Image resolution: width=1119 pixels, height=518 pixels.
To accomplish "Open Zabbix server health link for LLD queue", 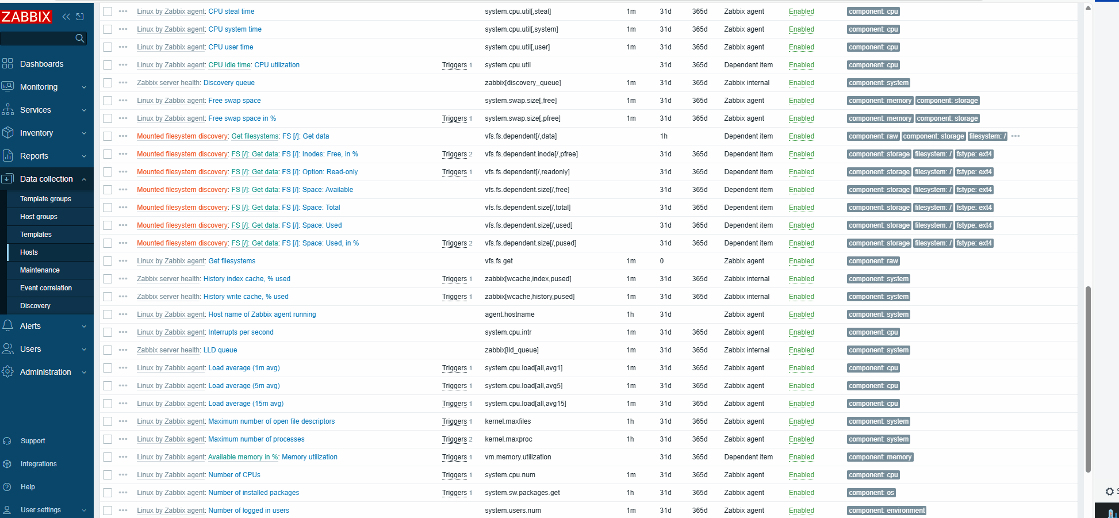I will (x=168, y=350).
